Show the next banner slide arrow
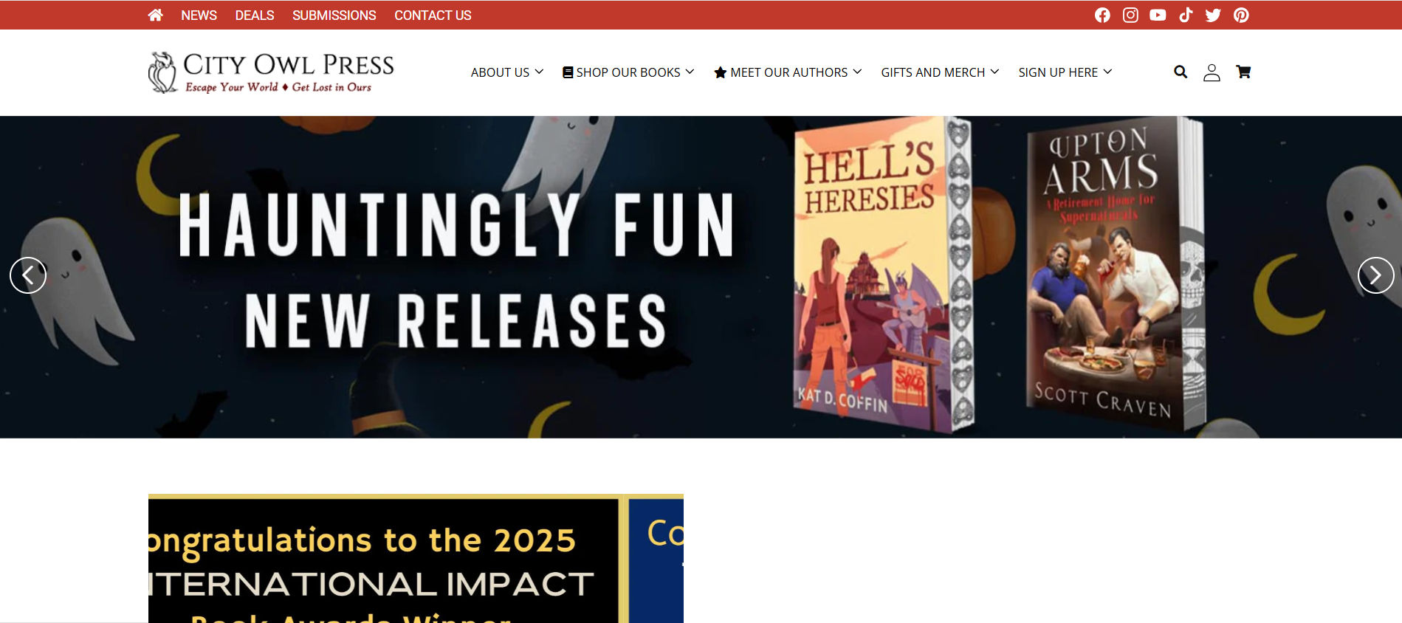The width and height of the screenshot is (1402, 623). pyautogui.click(x=1376, y=275)
